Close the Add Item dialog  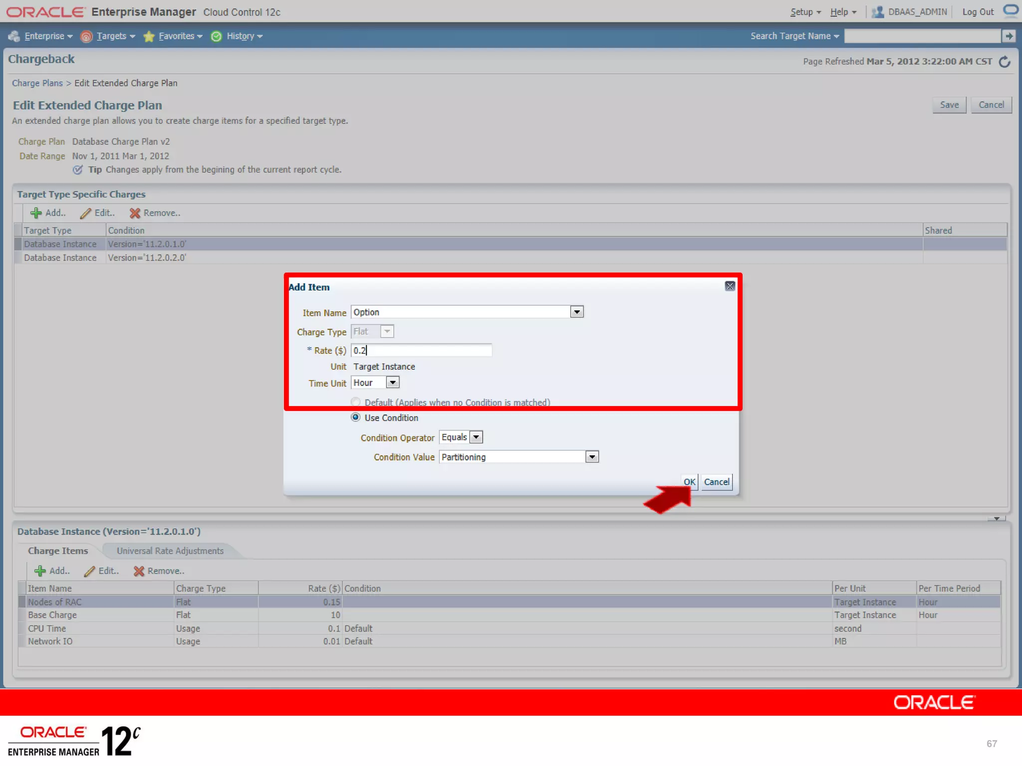(x=730, y=286)
